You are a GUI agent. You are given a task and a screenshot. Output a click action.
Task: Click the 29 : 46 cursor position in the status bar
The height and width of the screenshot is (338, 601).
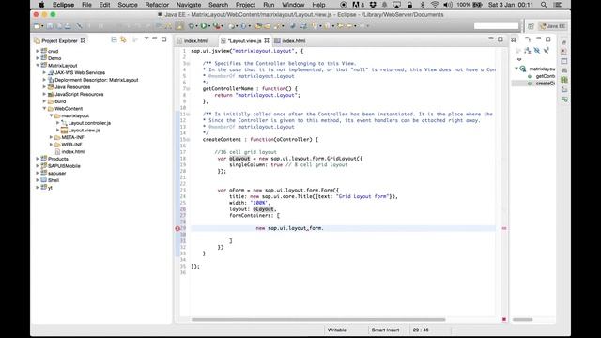pos(421,330)
